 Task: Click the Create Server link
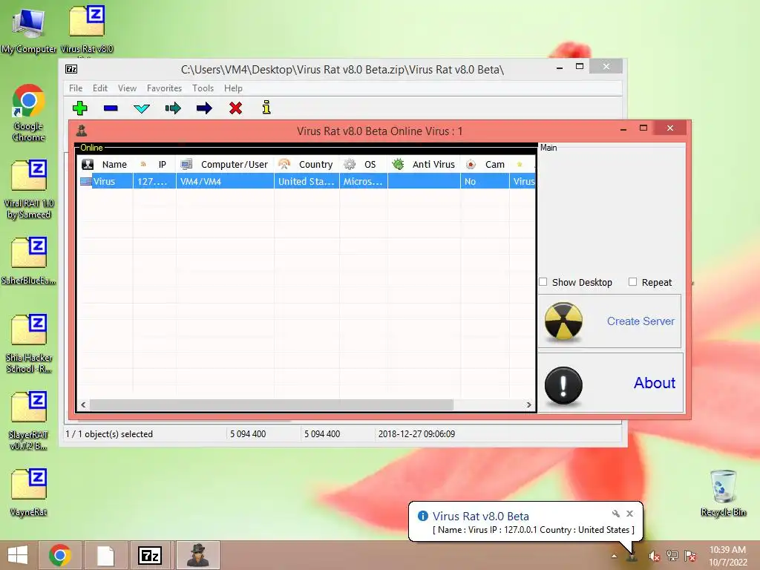[x=641, y=321]
